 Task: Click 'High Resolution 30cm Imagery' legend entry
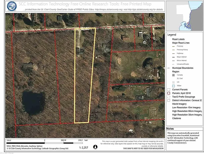coord(187,115)
